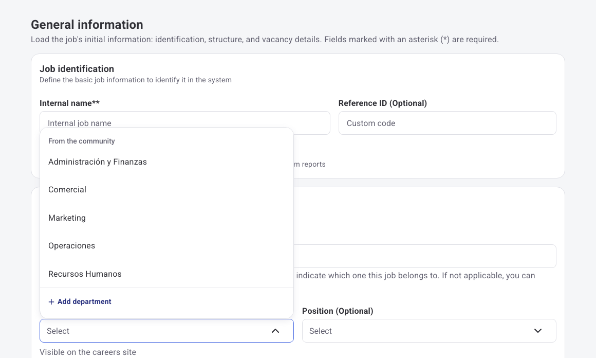
Task: Click the highlighted department Select box
Action: [x=166, y=331]
